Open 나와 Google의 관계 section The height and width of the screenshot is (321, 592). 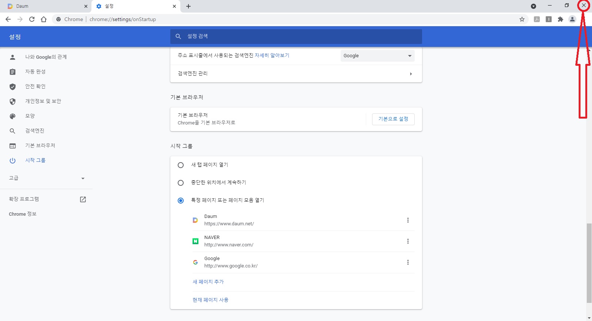pyautogui.click(x=46, y=57)
